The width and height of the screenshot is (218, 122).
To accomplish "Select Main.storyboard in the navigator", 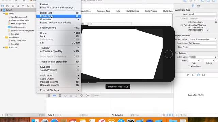I will (x=18, y=24).
